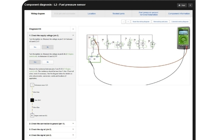Answer Yes to the pin 3 voltage question
This screenshot has width=210, height=140.
[x=35, y=47]
